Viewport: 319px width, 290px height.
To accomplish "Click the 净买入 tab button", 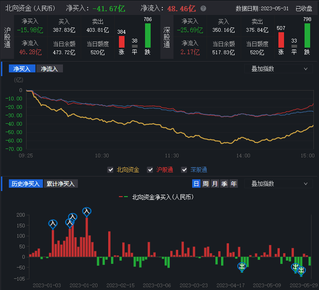I will point(22,69).
